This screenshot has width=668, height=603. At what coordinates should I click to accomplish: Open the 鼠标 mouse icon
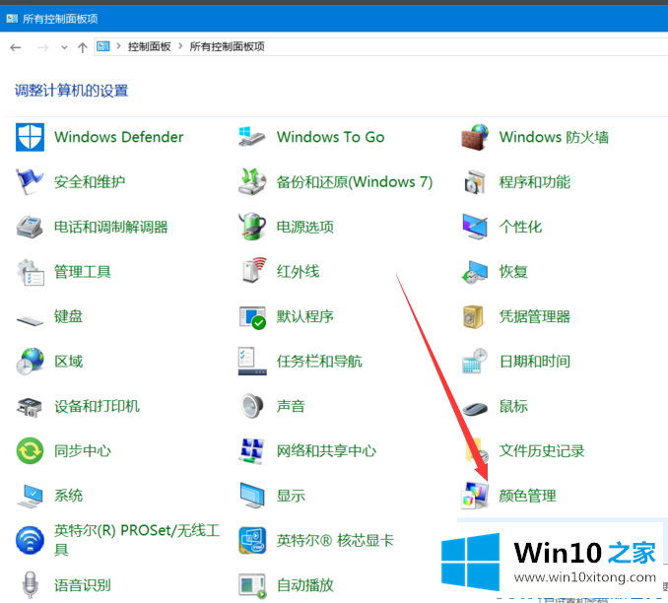coord(476,409)
